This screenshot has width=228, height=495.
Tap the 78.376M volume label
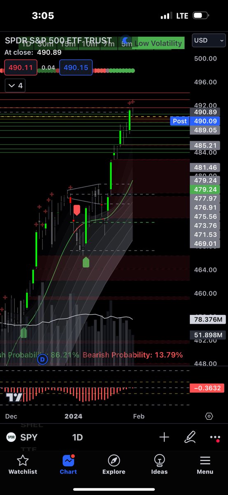(x=207, y=319)
